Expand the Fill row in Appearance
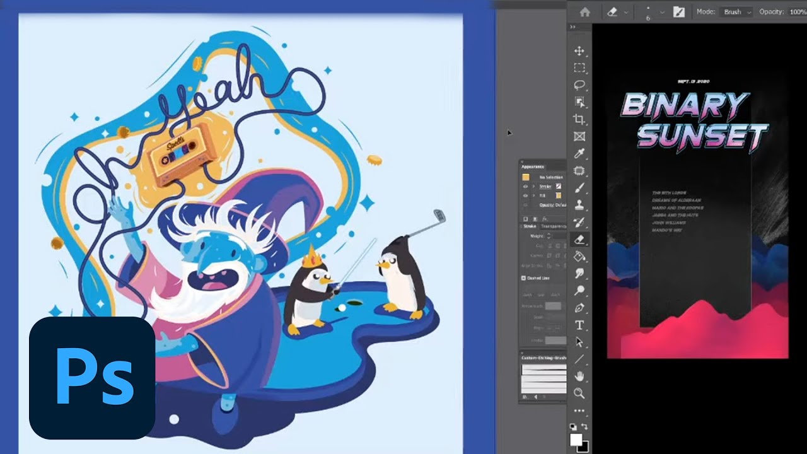807x454 pixels. tap(533, 195)
